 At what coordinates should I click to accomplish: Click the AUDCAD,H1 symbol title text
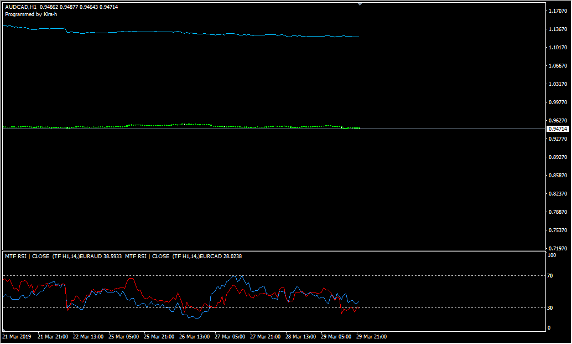[x=21, y=7]
